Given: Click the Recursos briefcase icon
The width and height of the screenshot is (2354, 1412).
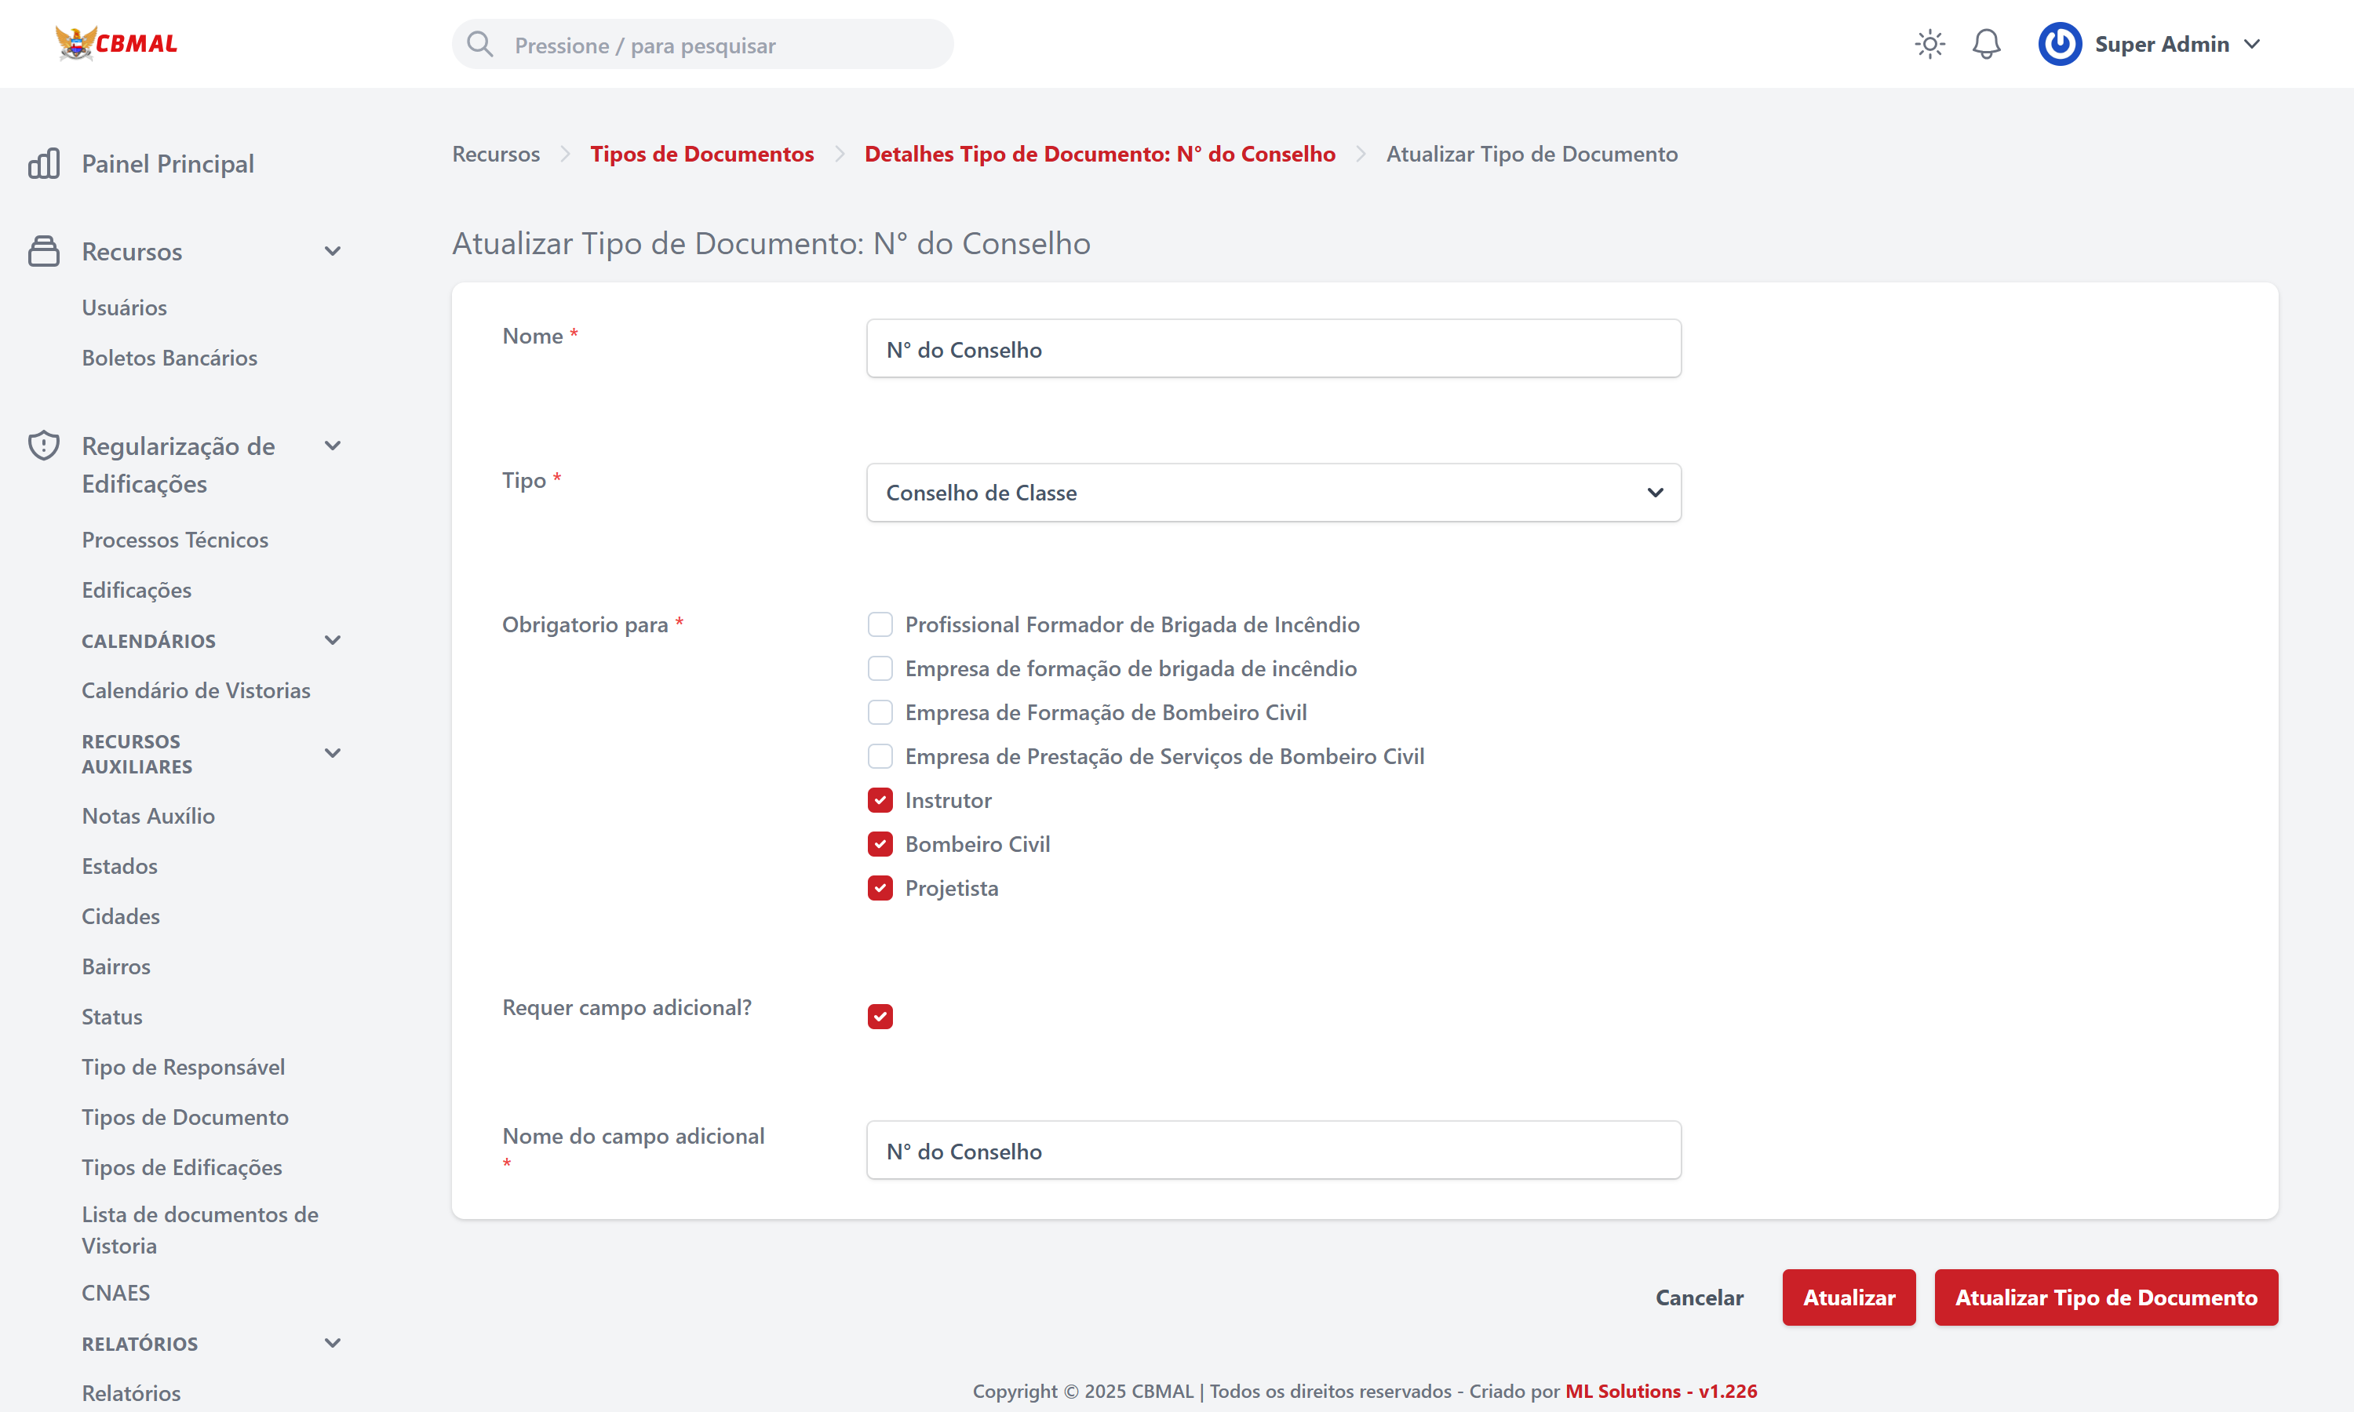Looking at the screenshot, I should [44, 251].
